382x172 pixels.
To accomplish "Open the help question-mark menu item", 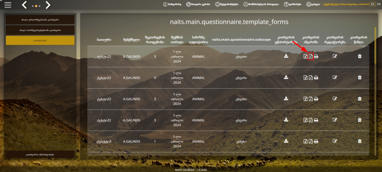I will (x=293, y=4).
